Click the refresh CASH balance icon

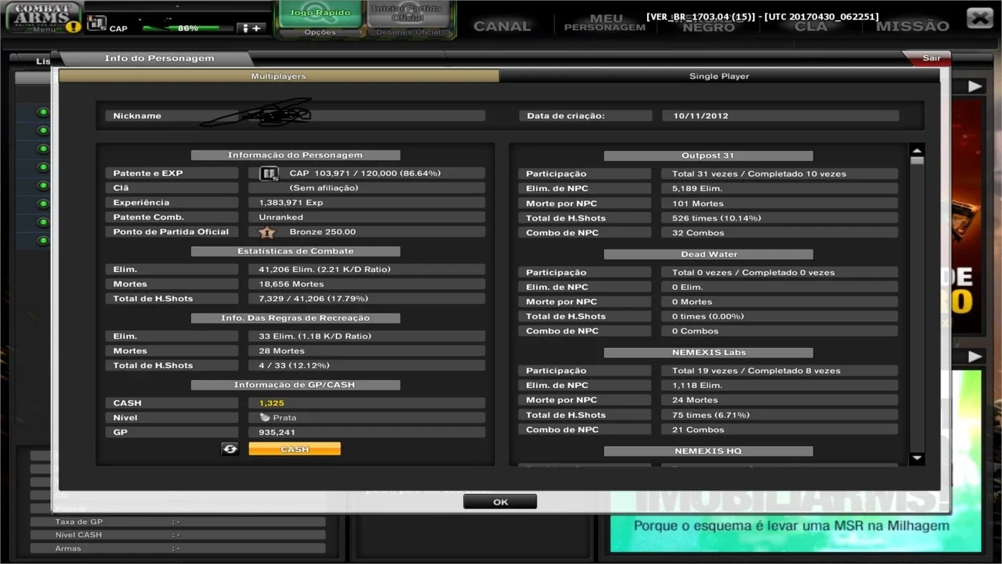click(x=230, y=449)
